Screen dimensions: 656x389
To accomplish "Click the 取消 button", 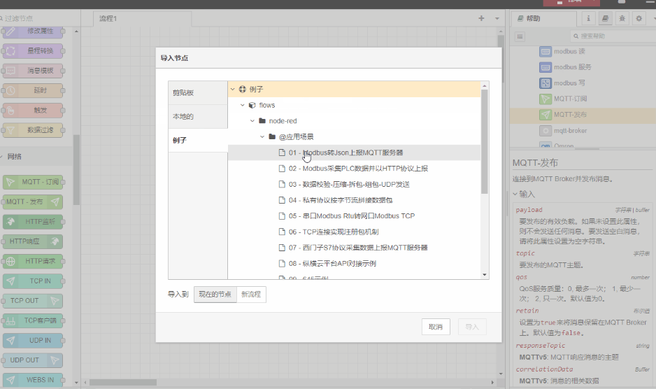I will (436, 327).
